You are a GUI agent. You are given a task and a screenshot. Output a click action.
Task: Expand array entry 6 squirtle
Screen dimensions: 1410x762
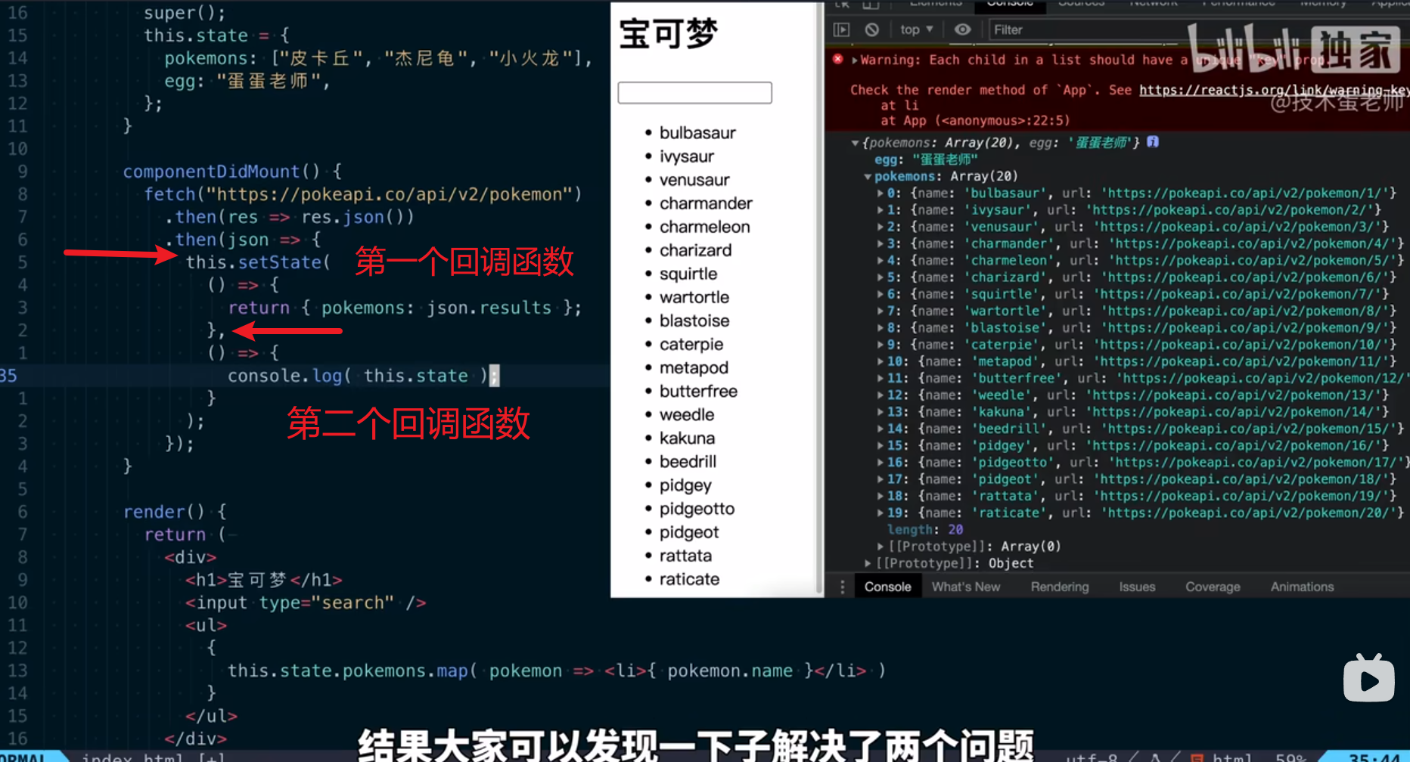coord(880,294)
